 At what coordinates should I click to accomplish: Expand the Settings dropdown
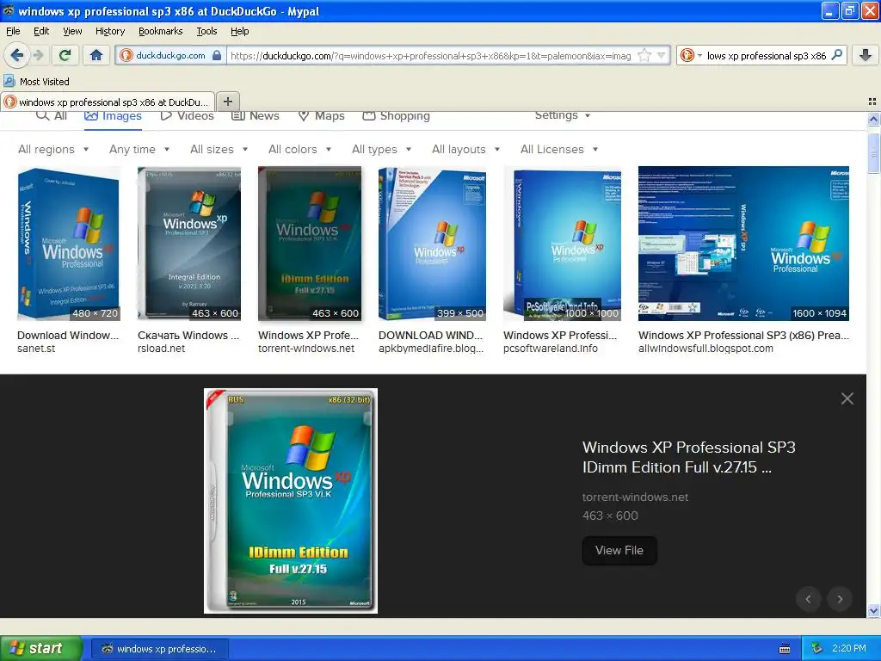coord(563,115)
